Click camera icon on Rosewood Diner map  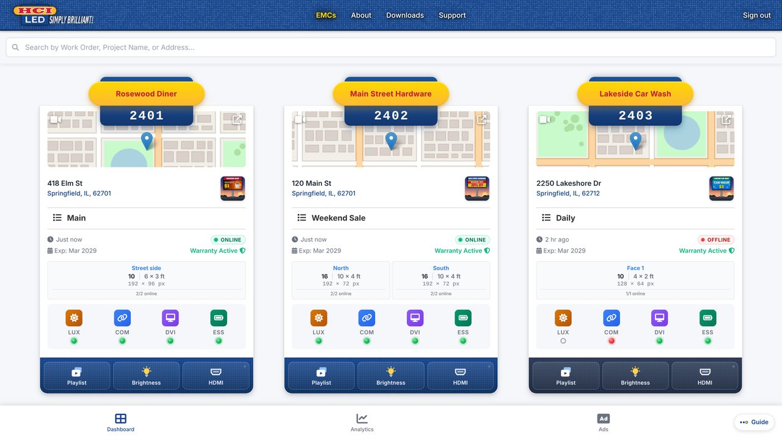[x=56, y=120]
